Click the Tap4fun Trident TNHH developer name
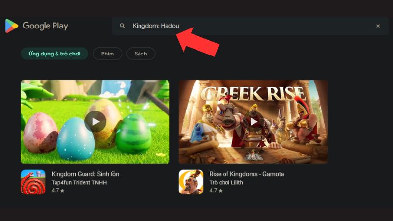 tap(79, 182)
